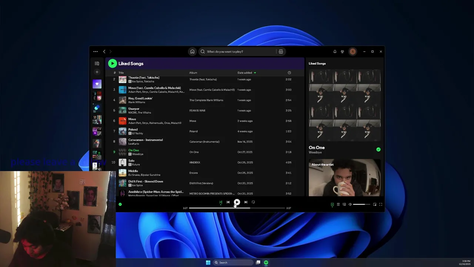Click the green saved checkmark beside On One
The width and height of the screenshot is (474, 267).
click(x=378, y=149)
